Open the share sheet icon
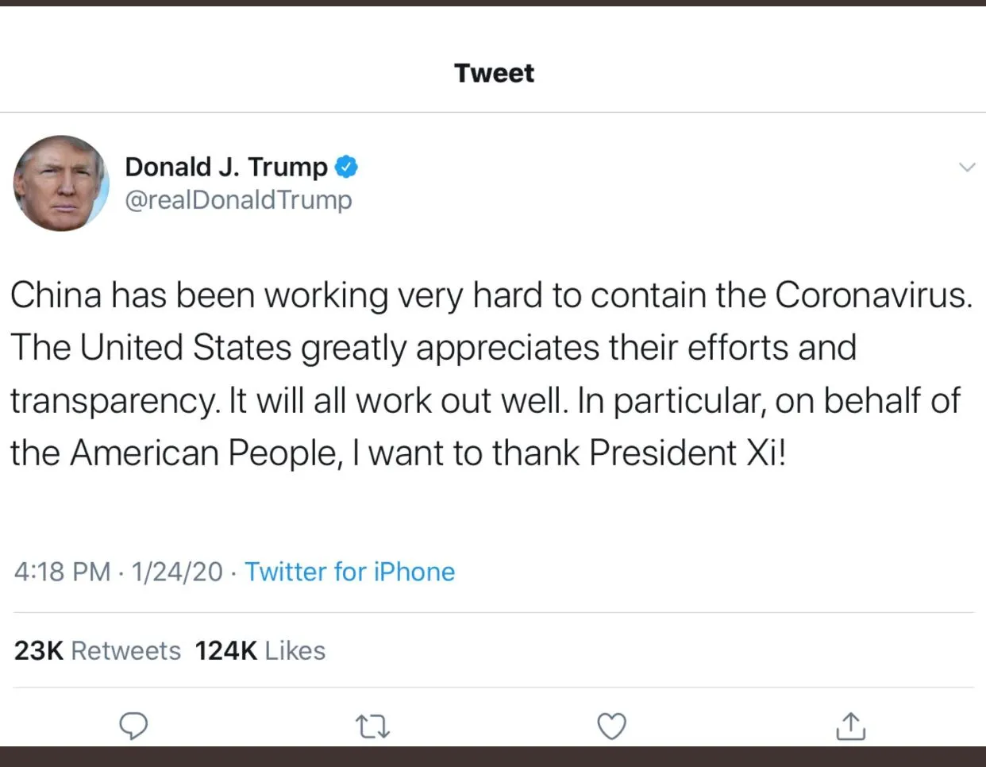 point(850,726)
